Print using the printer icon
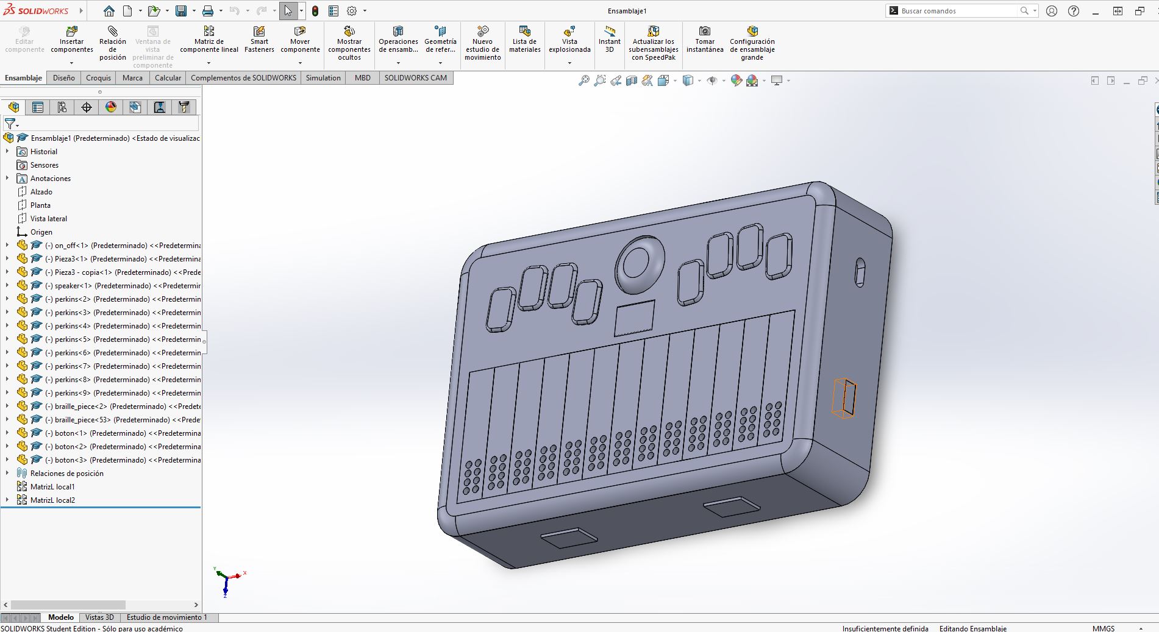Screen dimensions: 1159x632 click(x=208, y=11)
